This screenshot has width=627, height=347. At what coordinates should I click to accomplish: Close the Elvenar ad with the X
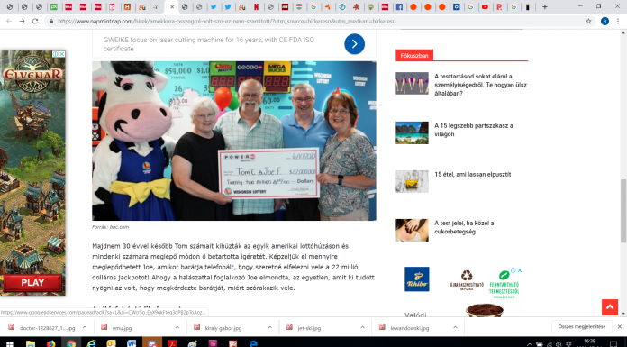[x=62, y=54]
